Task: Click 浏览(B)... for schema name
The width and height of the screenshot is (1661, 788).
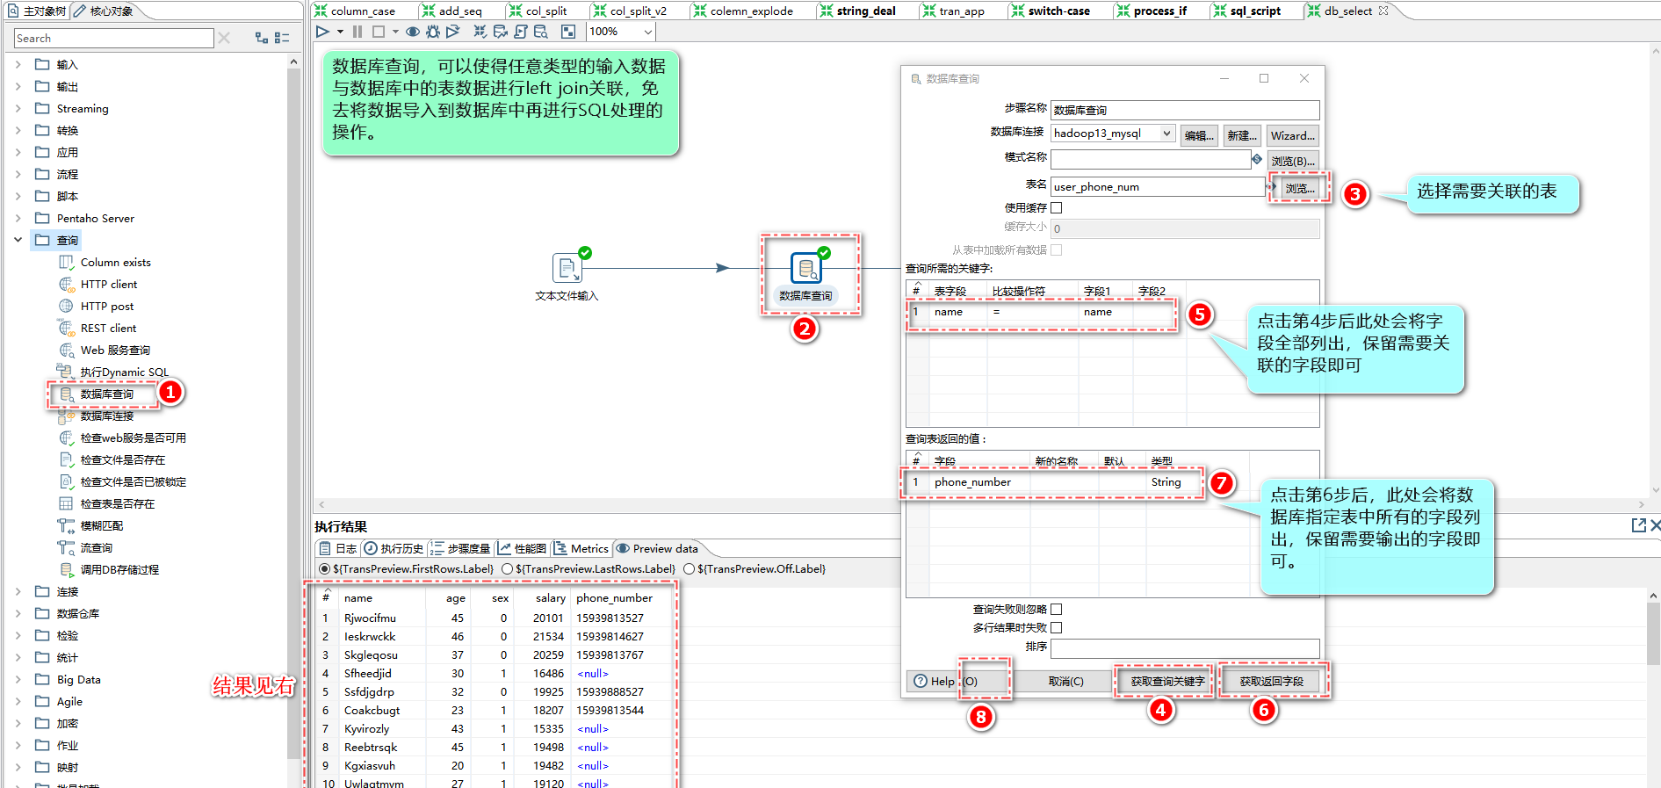Action: (1293, 161)
